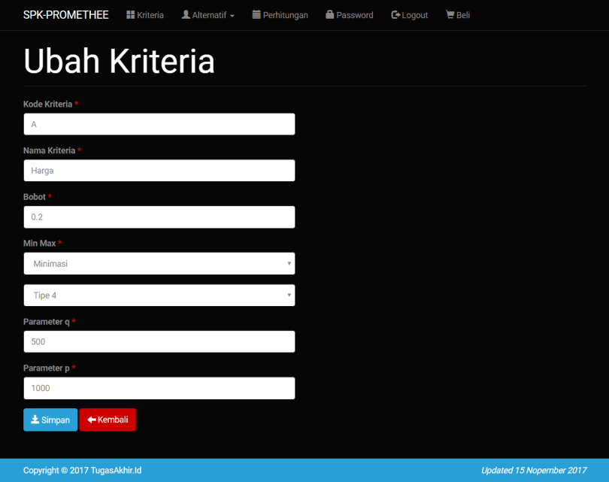
Task: Expand the Alternatif dropdown caret
Action: 231,14
